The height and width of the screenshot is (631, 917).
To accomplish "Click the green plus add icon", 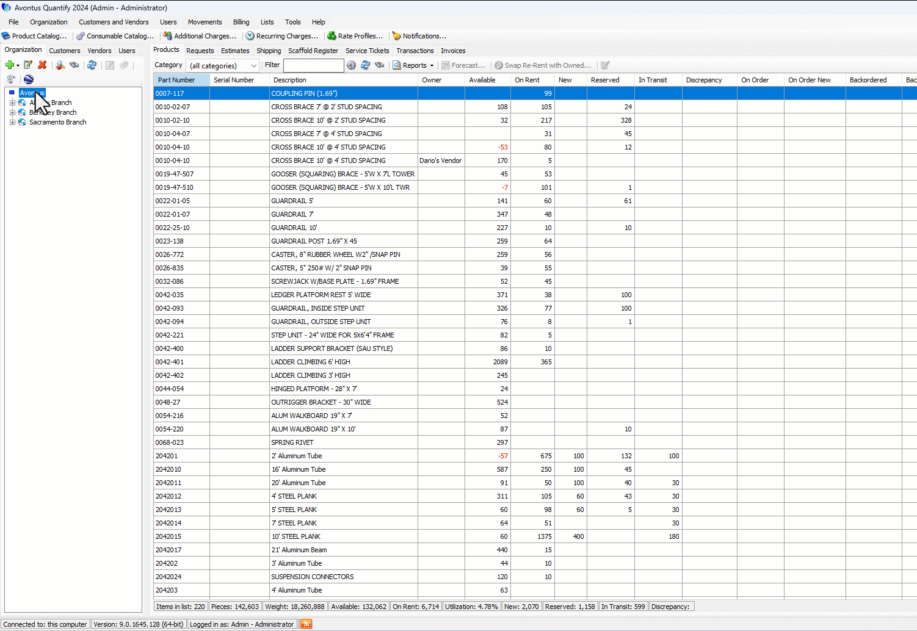I will (9, 65).
